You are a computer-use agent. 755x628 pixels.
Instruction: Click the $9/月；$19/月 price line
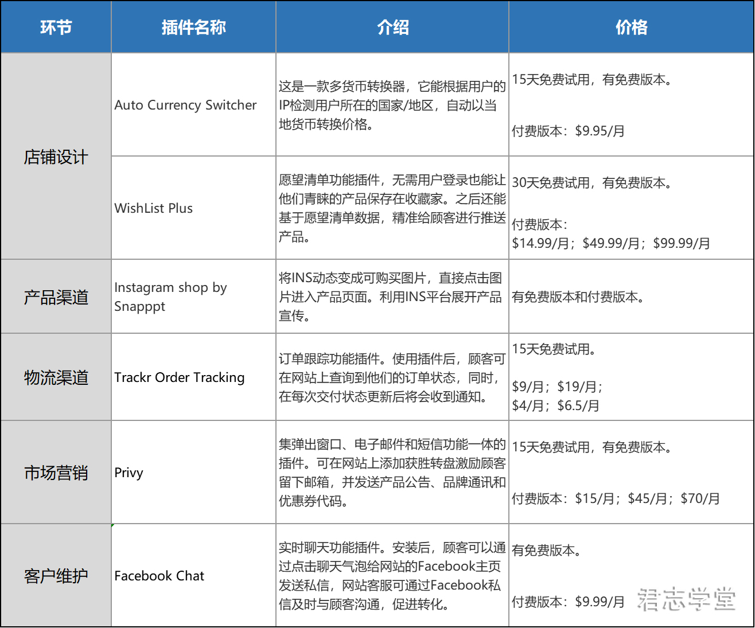[x=557, y=387]
